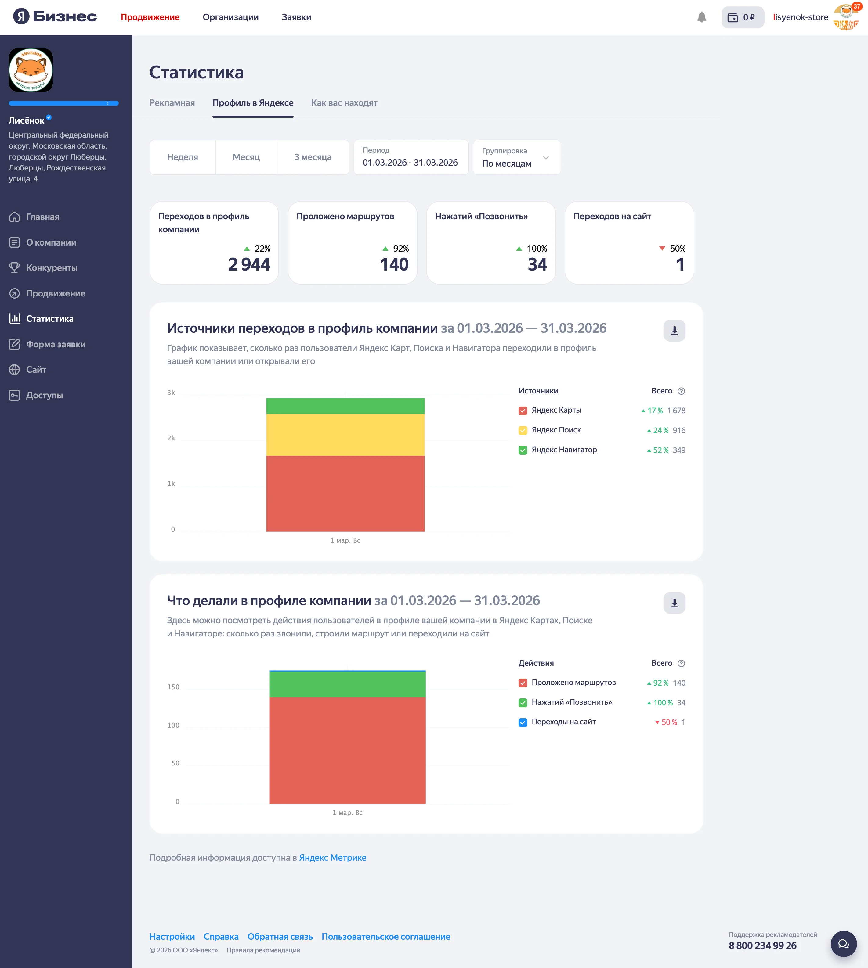Image resolution: width=868 pixels, height=968 pixels.
Task: Open the Яндекс Метрике link
Action: 332,857
